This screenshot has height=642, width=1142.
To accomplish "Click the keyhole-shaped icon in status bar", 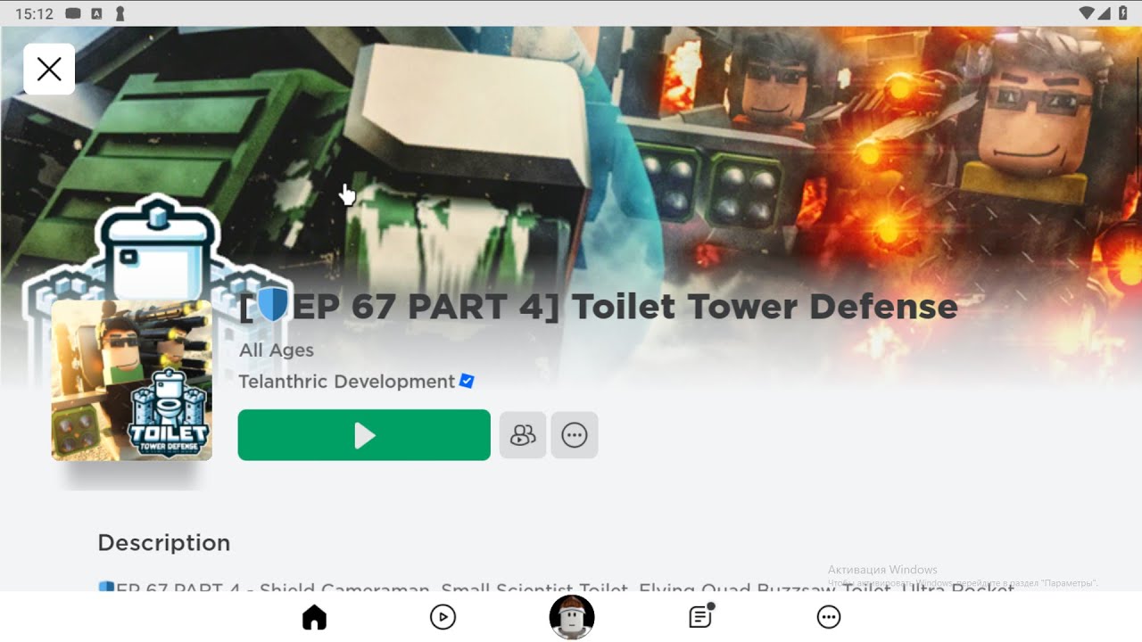I will [120, 13].
